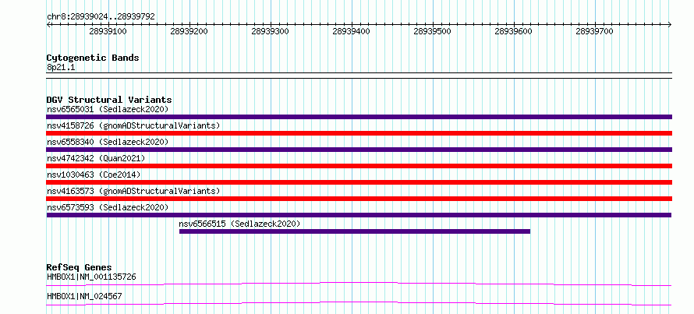Click ruler position 28939100
The height and width of the screenshot is (314, 694).
[108, 31]
